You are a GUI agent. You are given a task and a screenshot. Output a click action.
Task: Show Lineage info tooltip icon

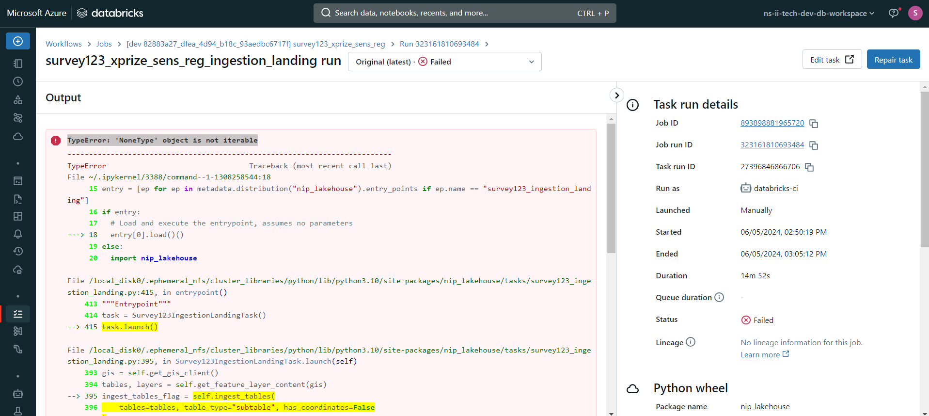click(x=691, y=342)
